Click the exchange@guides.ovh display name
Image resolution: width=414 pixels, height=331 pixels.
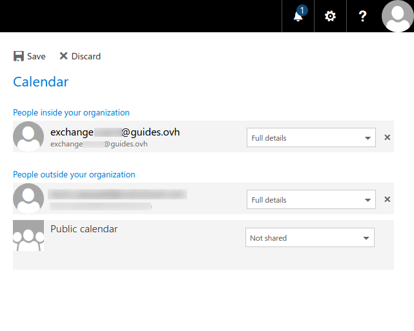(x=115, y=132)
